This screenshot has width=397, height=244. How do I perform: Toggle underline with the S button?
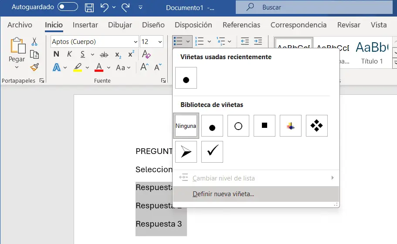tap(82, 54)
